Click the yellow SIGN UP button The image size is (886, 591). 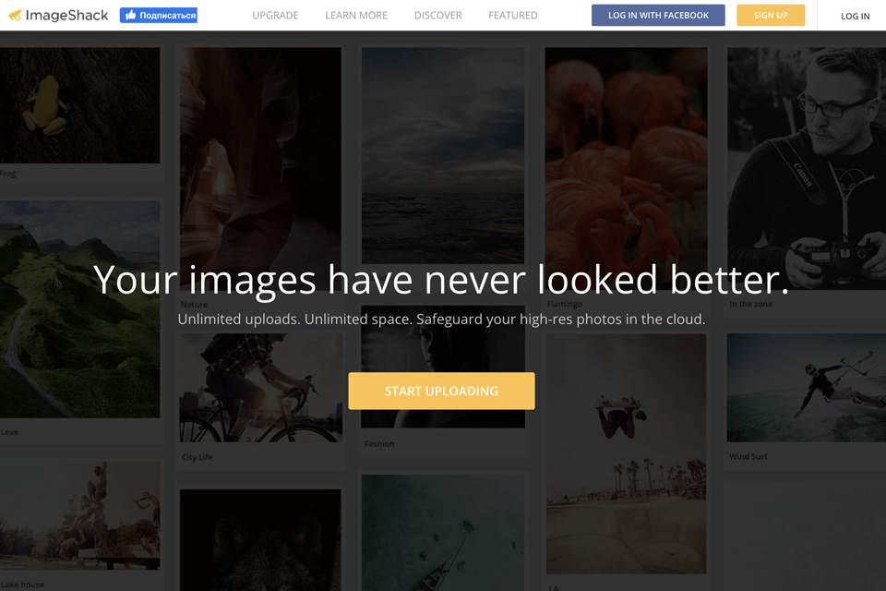click(771, 16)
